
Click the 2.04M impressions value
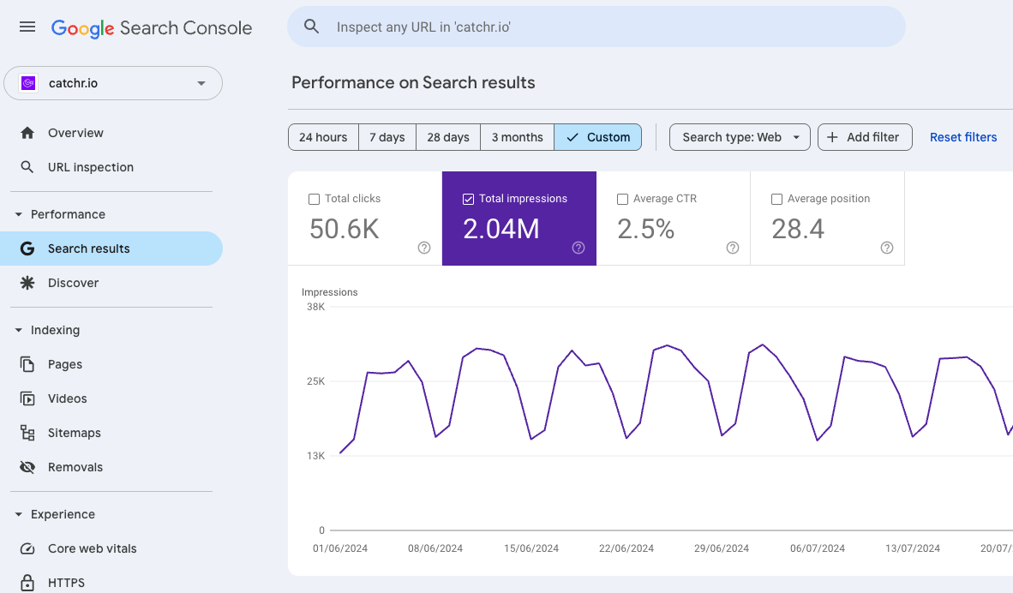click(x=501, y=229)
